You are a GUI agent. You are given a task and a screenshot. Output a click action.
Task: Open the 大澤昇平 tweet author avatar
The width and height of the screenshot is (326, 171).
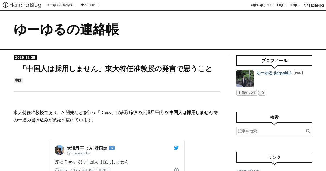[59, 150]
